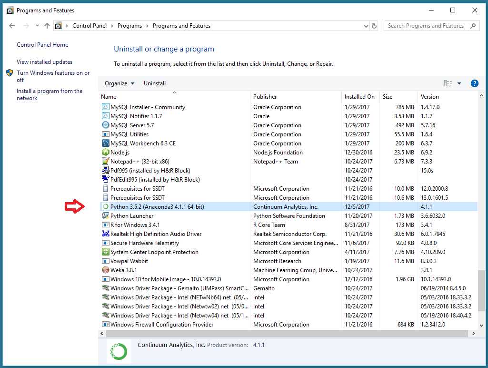Click the MySQL Notifier 1.1.7 icon

tap(106, 116)
